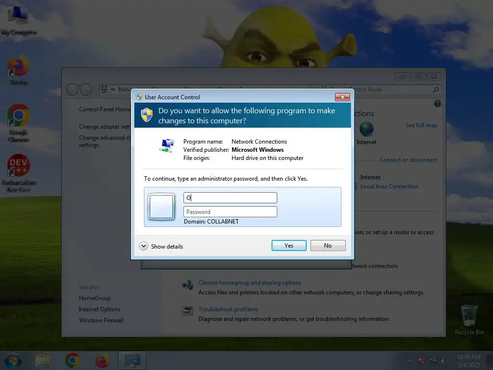Image resolution: width=493 pixels, height=370 pixels.
Task: Open File Explorer from taskbar
Action: pyautogui.click(x=43, y=360)
